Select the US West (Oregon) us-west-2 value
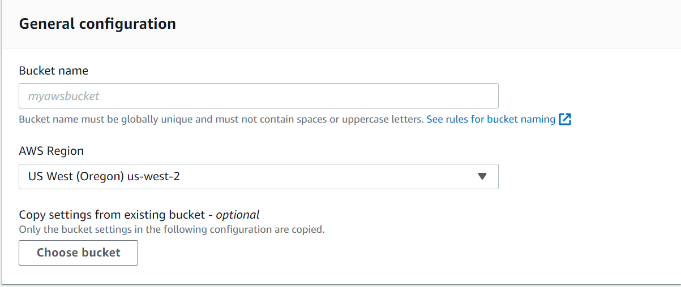 (104, 176)
